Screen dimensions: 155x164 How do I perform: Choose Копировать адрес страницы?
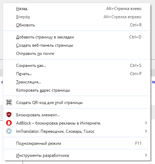tap(76, 90)
